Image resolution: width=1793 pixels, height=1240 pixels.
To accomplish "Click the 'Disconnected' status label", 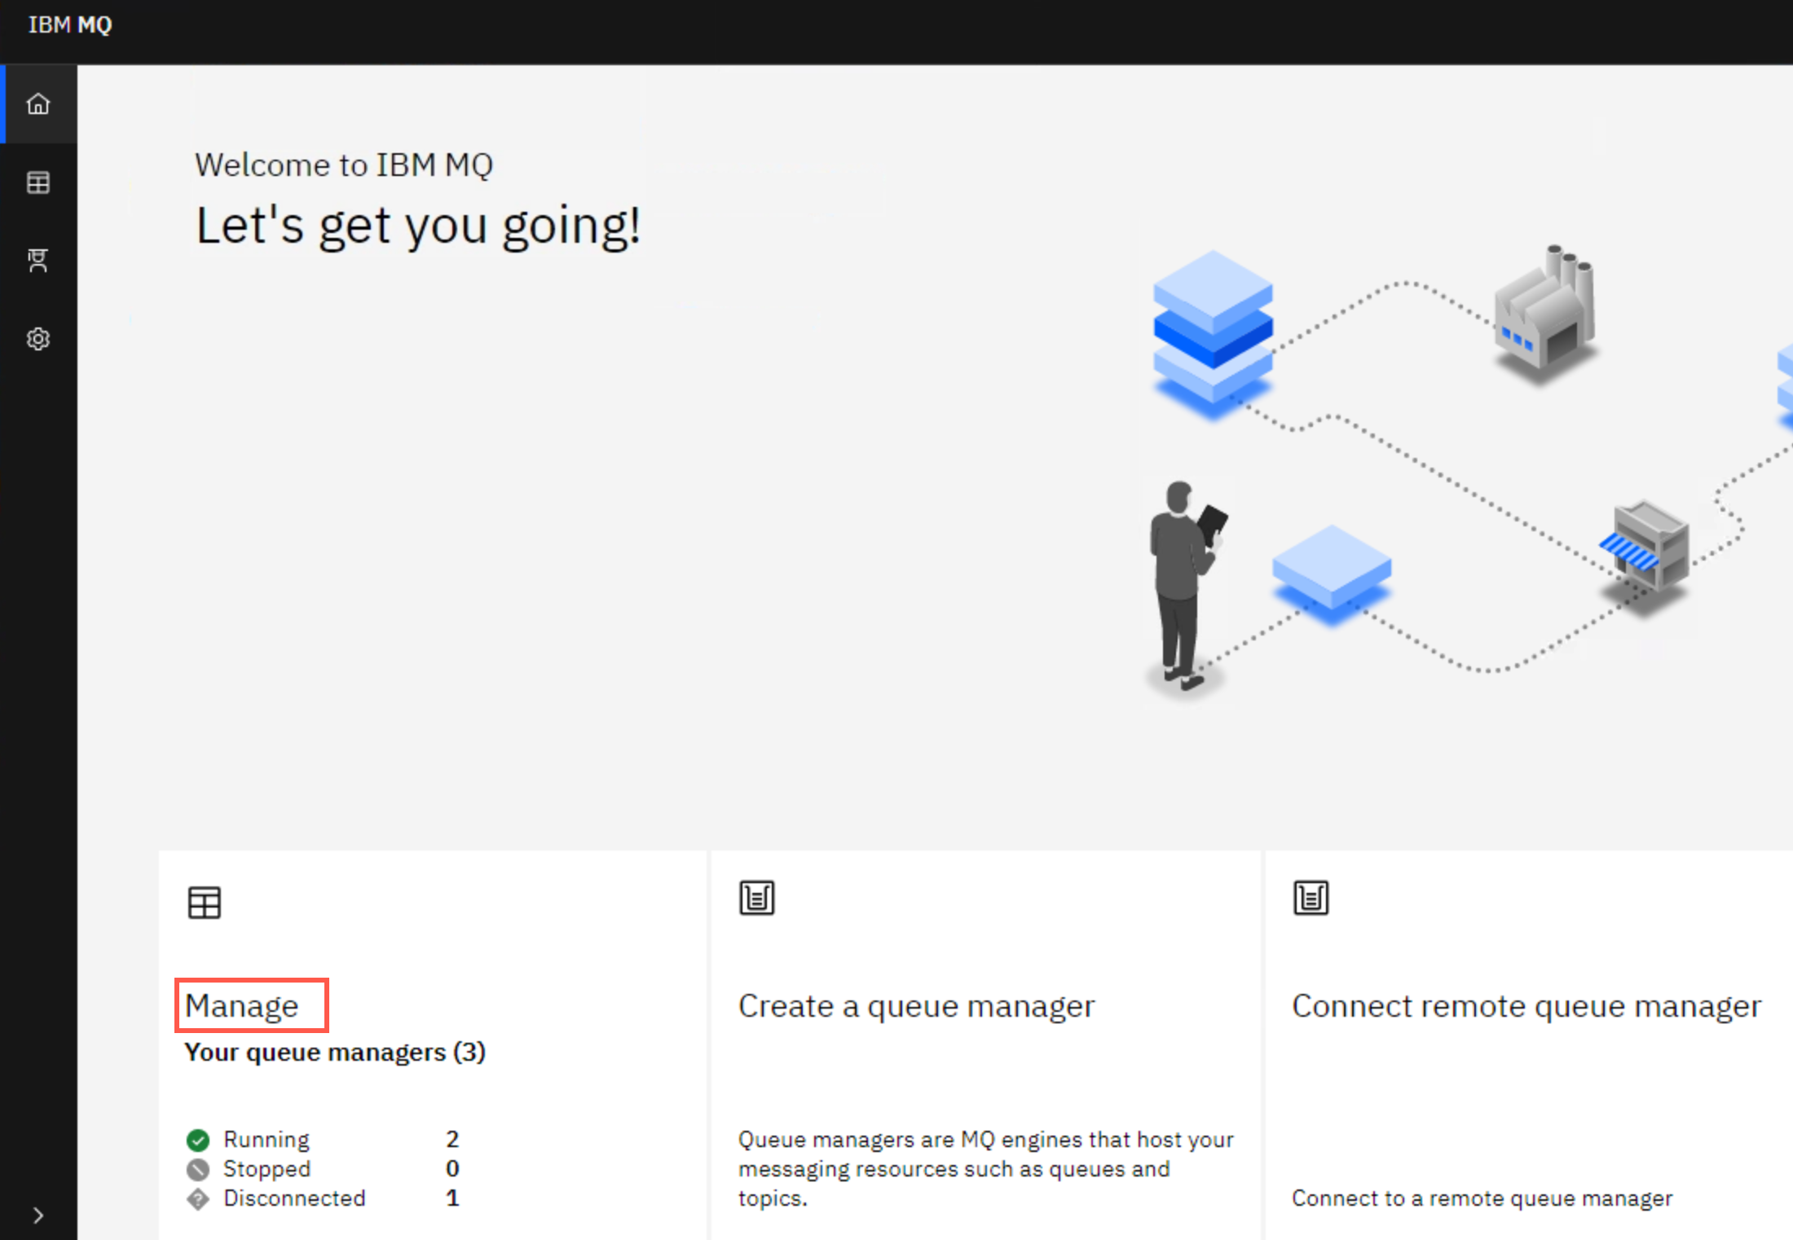I will click(x=294, y=1198).
